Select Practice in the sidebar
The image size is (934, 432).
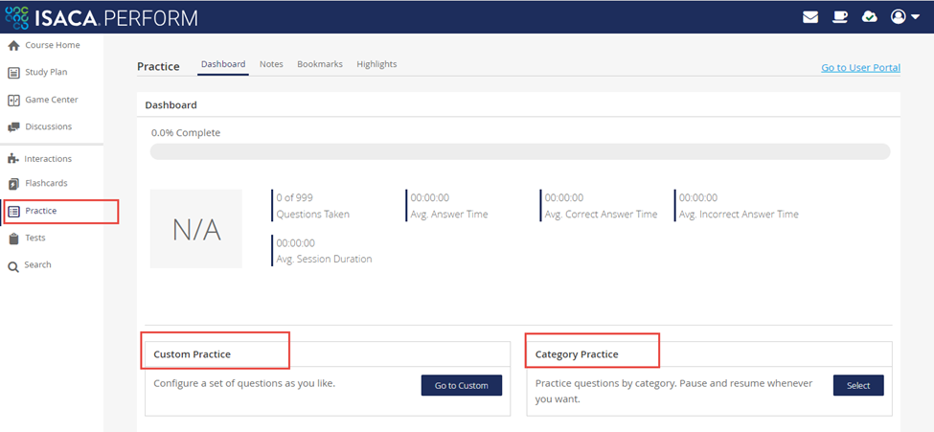click(x=40, y=211)
